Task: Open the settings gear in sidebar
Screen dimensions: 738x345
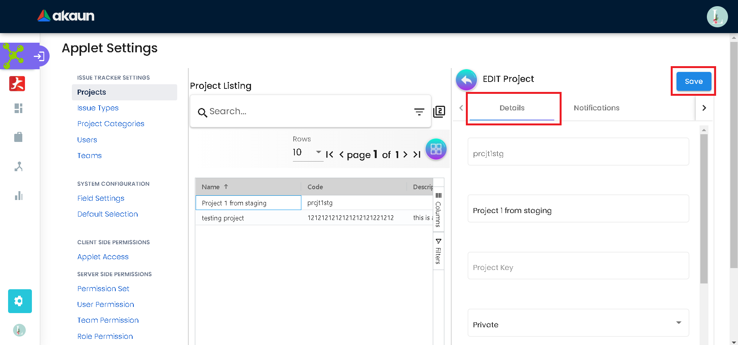Action: coord(20,301)
